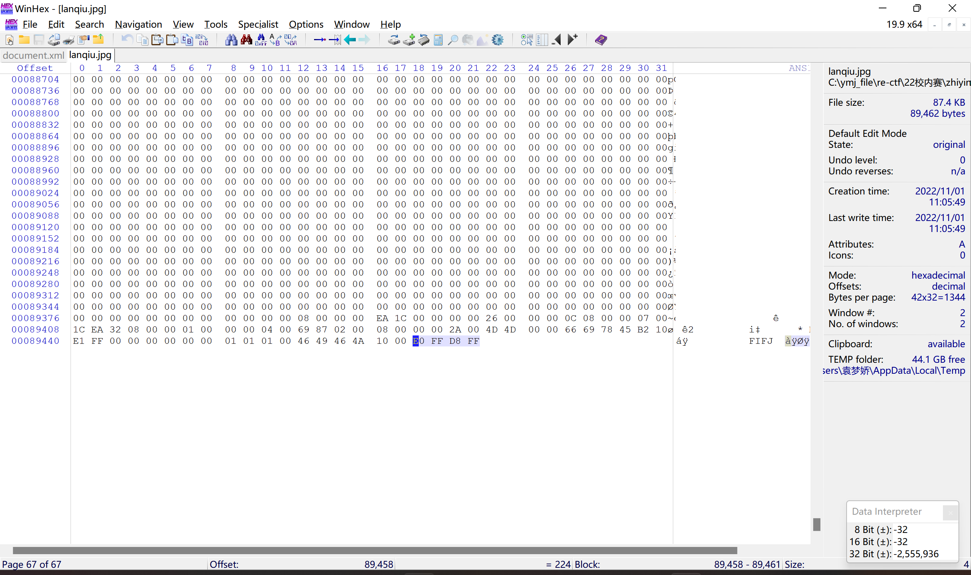
Task: Open the Navigation menu
Action: point(138,24)
